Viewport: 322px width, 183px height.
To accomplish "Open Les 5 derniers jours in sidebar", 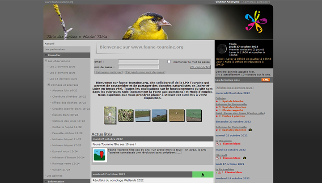I will tap(62, 73).
